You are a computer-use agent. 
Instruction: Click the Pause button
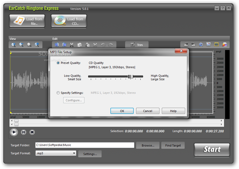pyautogui.click(x=24, y=132)
